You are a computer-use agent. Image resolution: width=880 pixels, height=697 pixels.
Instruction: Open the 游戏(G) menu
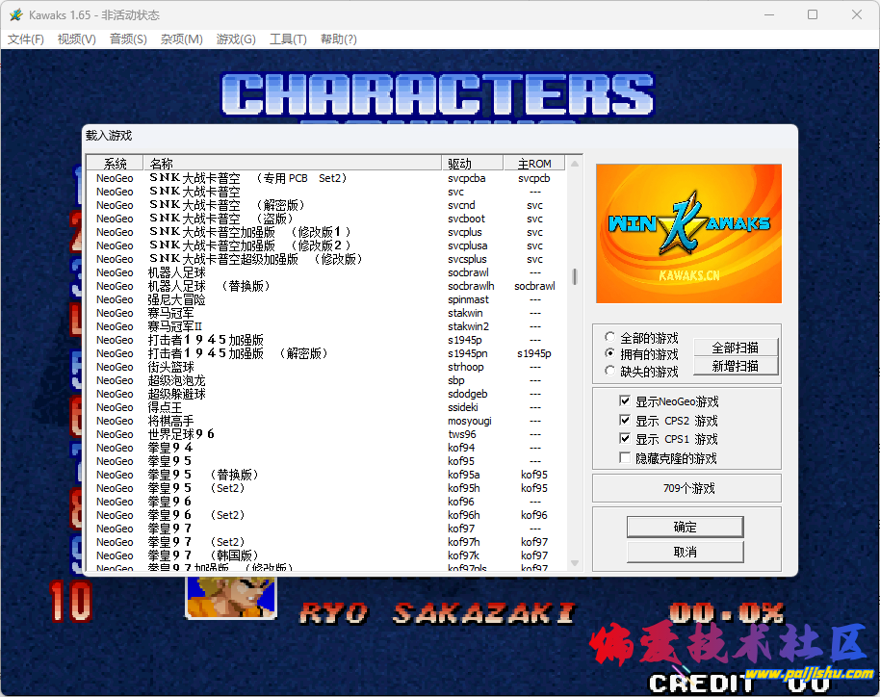(235, 39)
